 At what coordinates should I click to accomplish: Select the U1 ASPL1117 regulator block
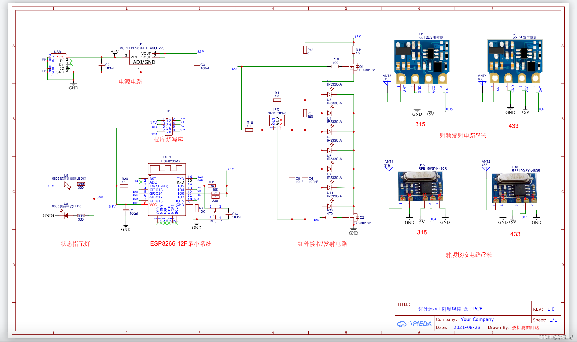(141, 58)
